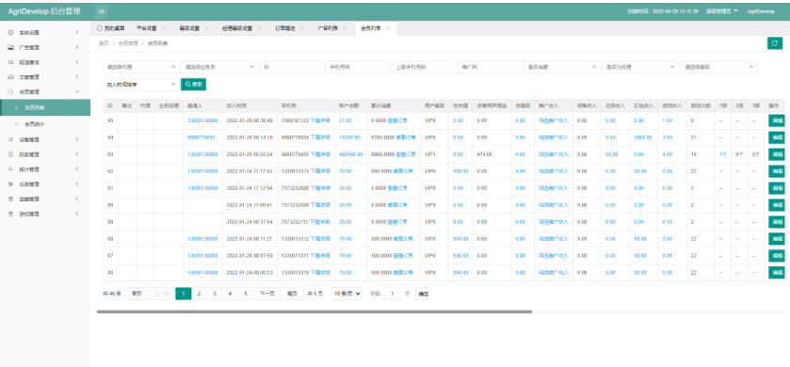Click the 文章管理 sidebar icon

tap(10, 77)
